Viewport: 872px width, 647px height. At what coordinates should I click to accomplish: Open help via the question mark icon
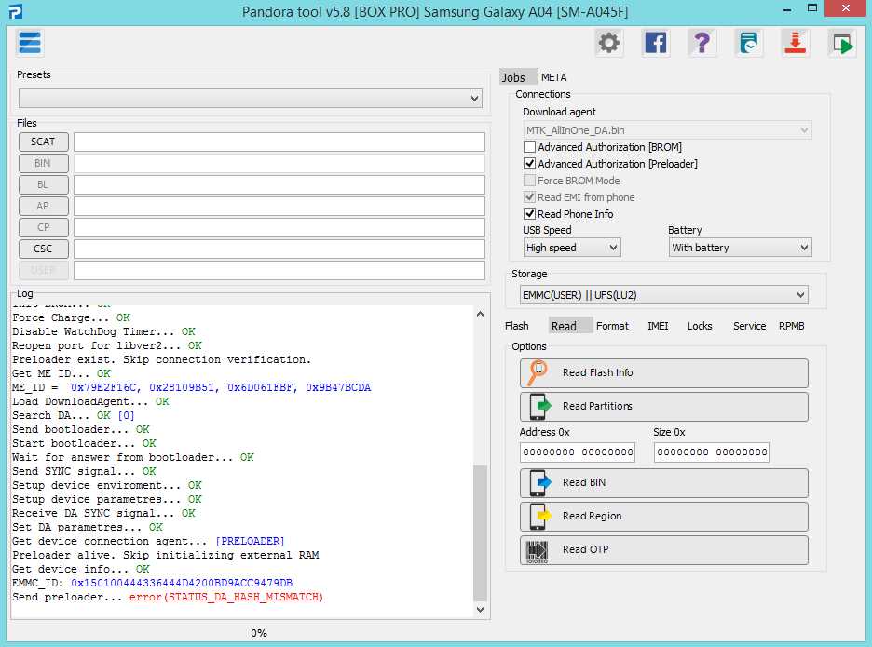(x=702, y=43)
